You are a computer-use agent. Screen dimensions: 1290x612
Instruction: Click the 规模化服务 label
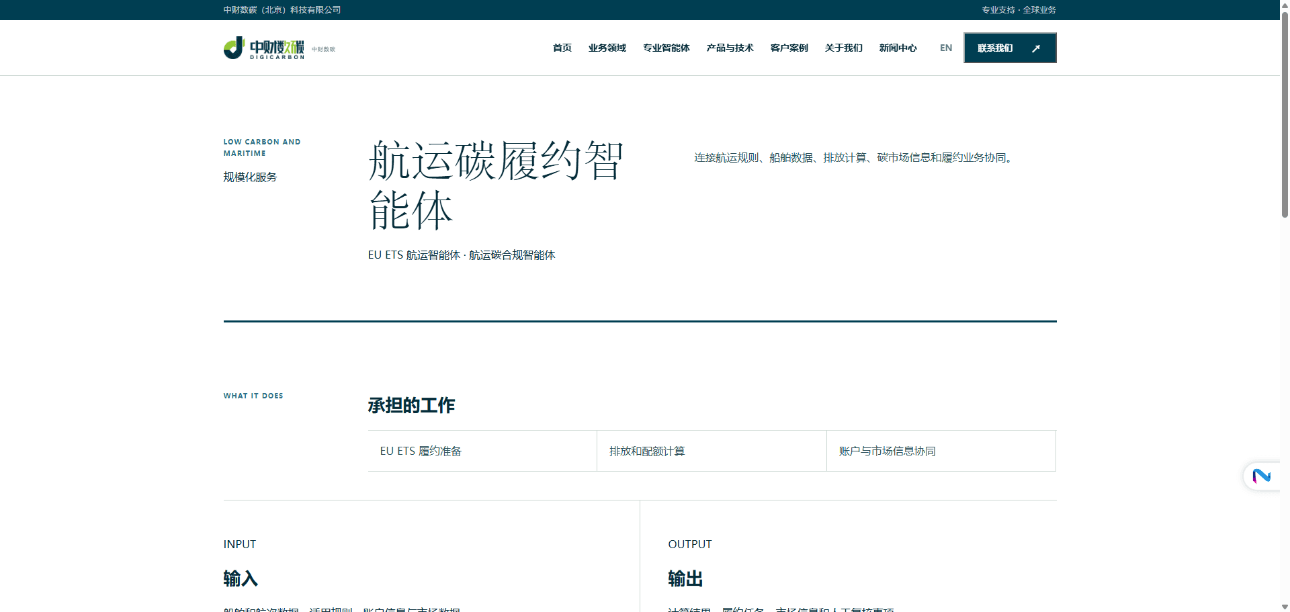click(x=250, y=177)
